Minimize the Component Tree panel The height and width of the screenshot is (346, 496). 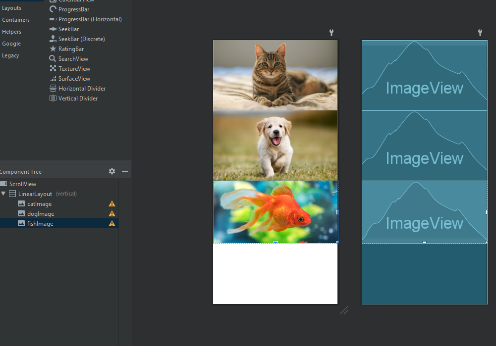pos(125,171)
